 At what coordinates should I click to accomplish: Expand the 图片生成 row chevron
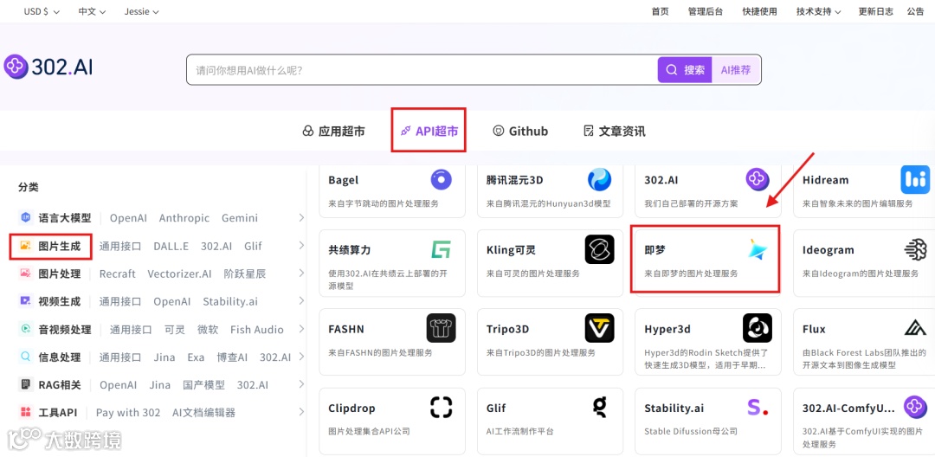(301, 246)
